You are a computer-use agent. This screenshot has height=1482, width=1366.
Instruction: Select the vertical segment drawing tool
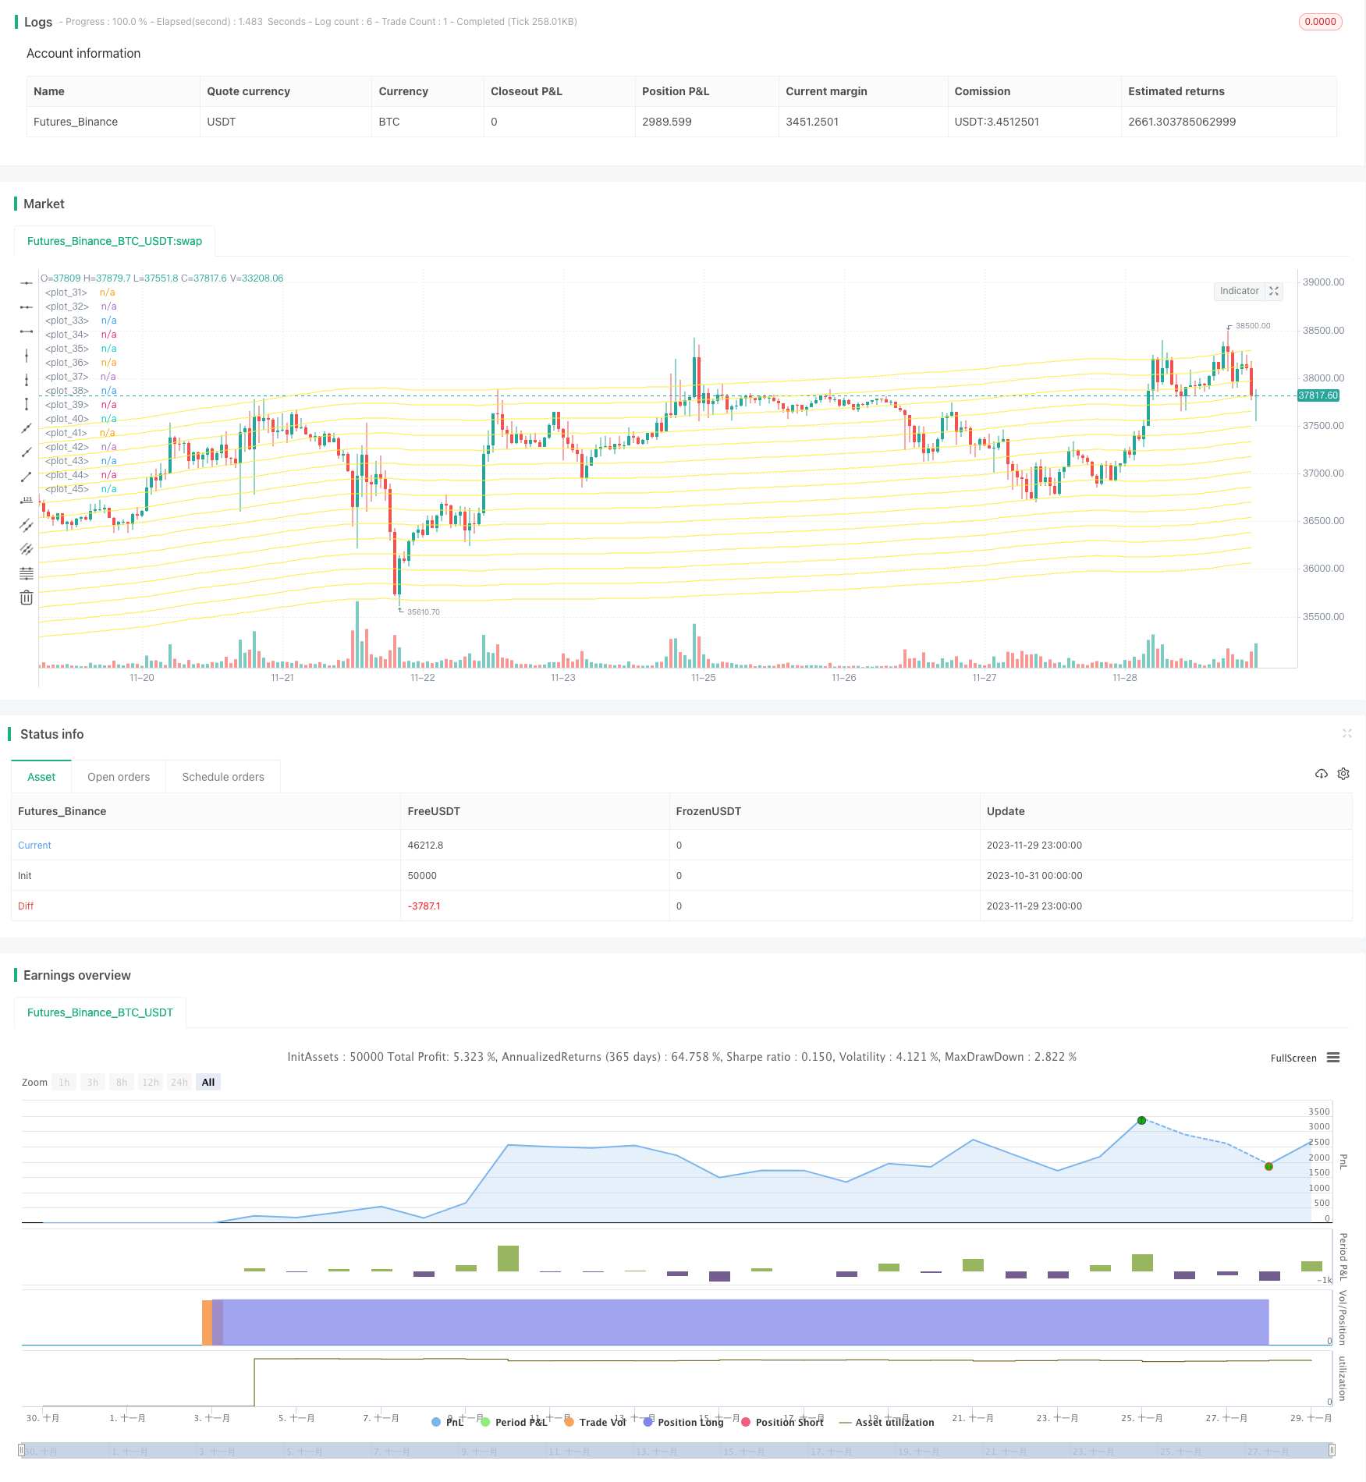27,404
